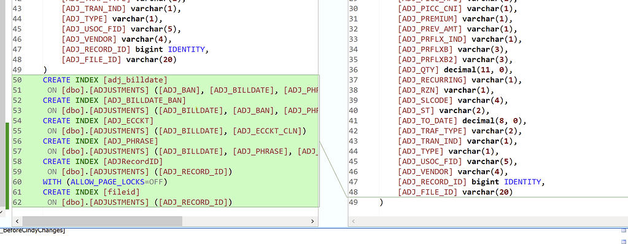Click CREATE INDEX [ADJRecordID] line
The height and width of the screenshot is (244, 628).
103,162
